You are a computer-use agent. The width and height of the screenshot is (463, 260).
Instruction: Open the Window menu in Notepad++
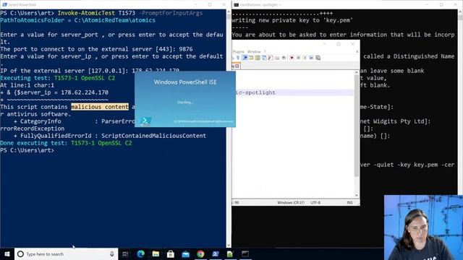click(x=254, y=51)
